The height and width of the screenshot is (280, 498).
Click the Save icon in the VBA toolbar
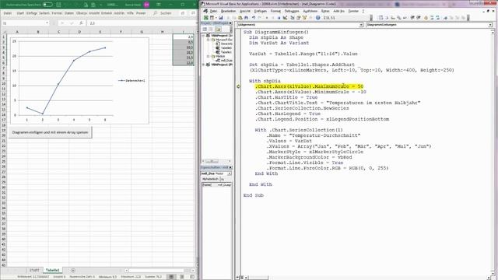pos(220,18)
